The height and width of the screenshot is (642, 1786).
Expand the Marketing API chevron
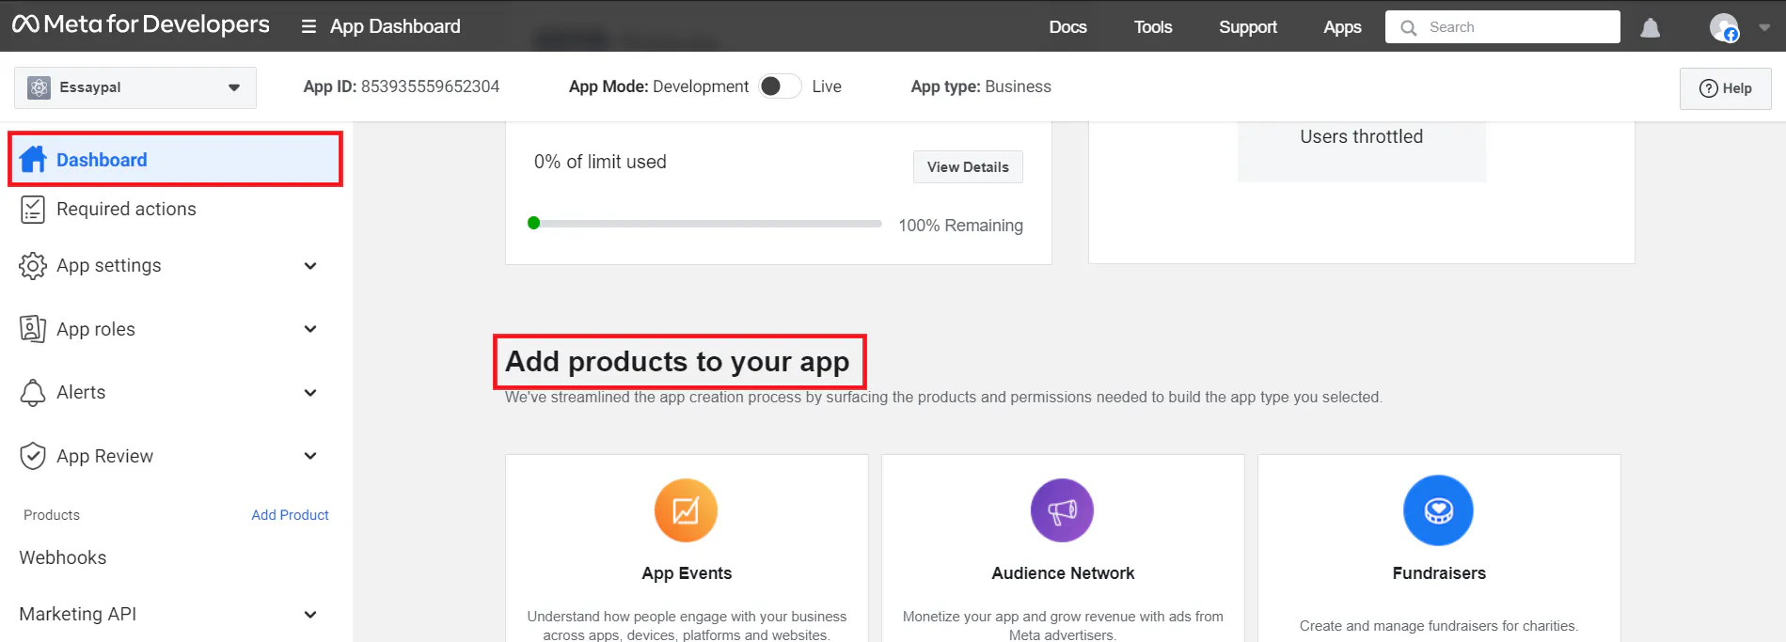tap(310, 615)
